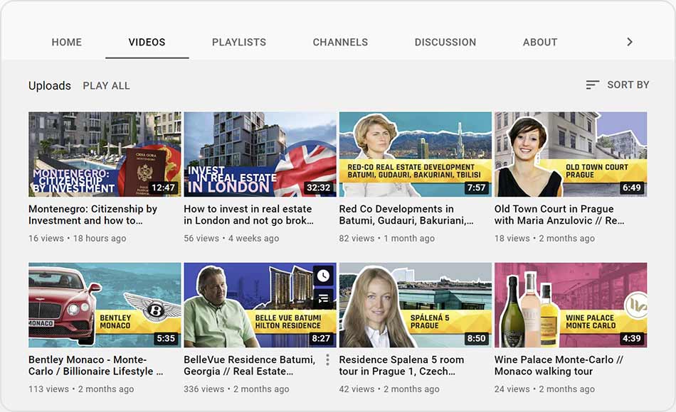Open Wine Palace Monte-Carlo walking tour title link
This screenshot has width=676, height=412.
tap(559, 365)
